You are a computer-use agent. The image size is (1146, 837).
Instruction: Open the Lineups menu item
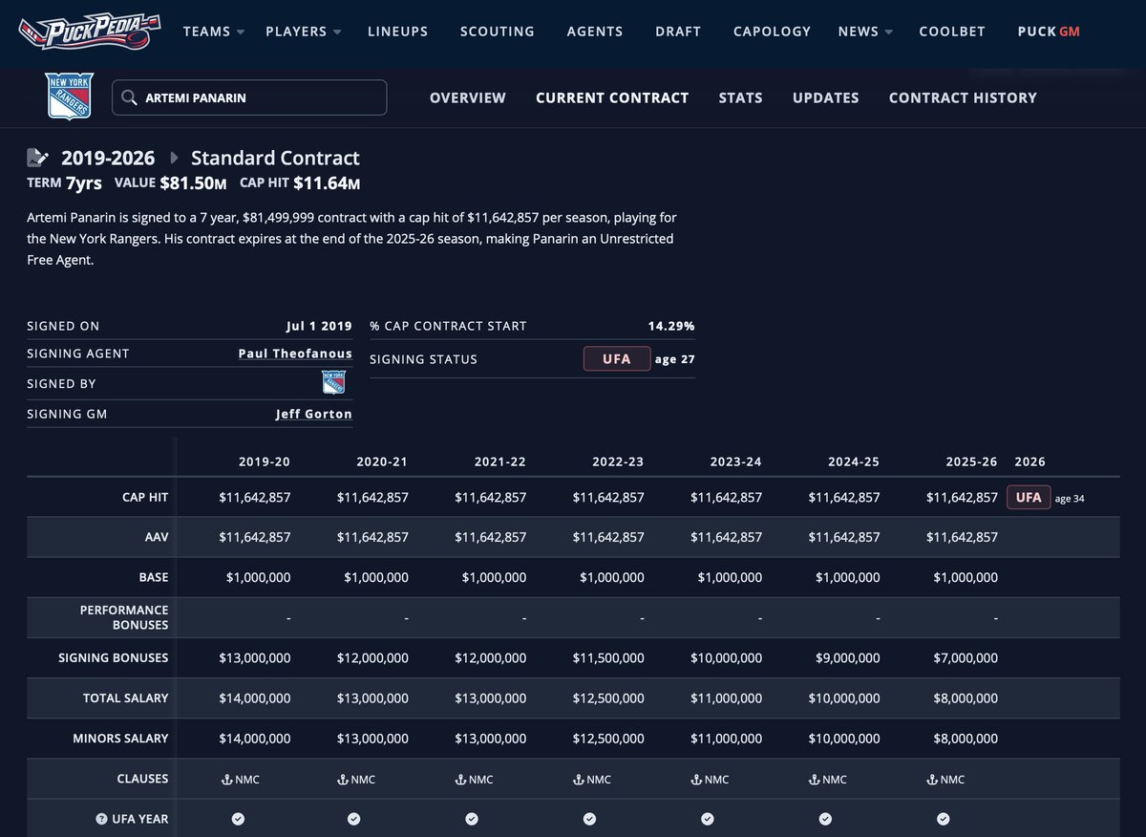[399, 32]
